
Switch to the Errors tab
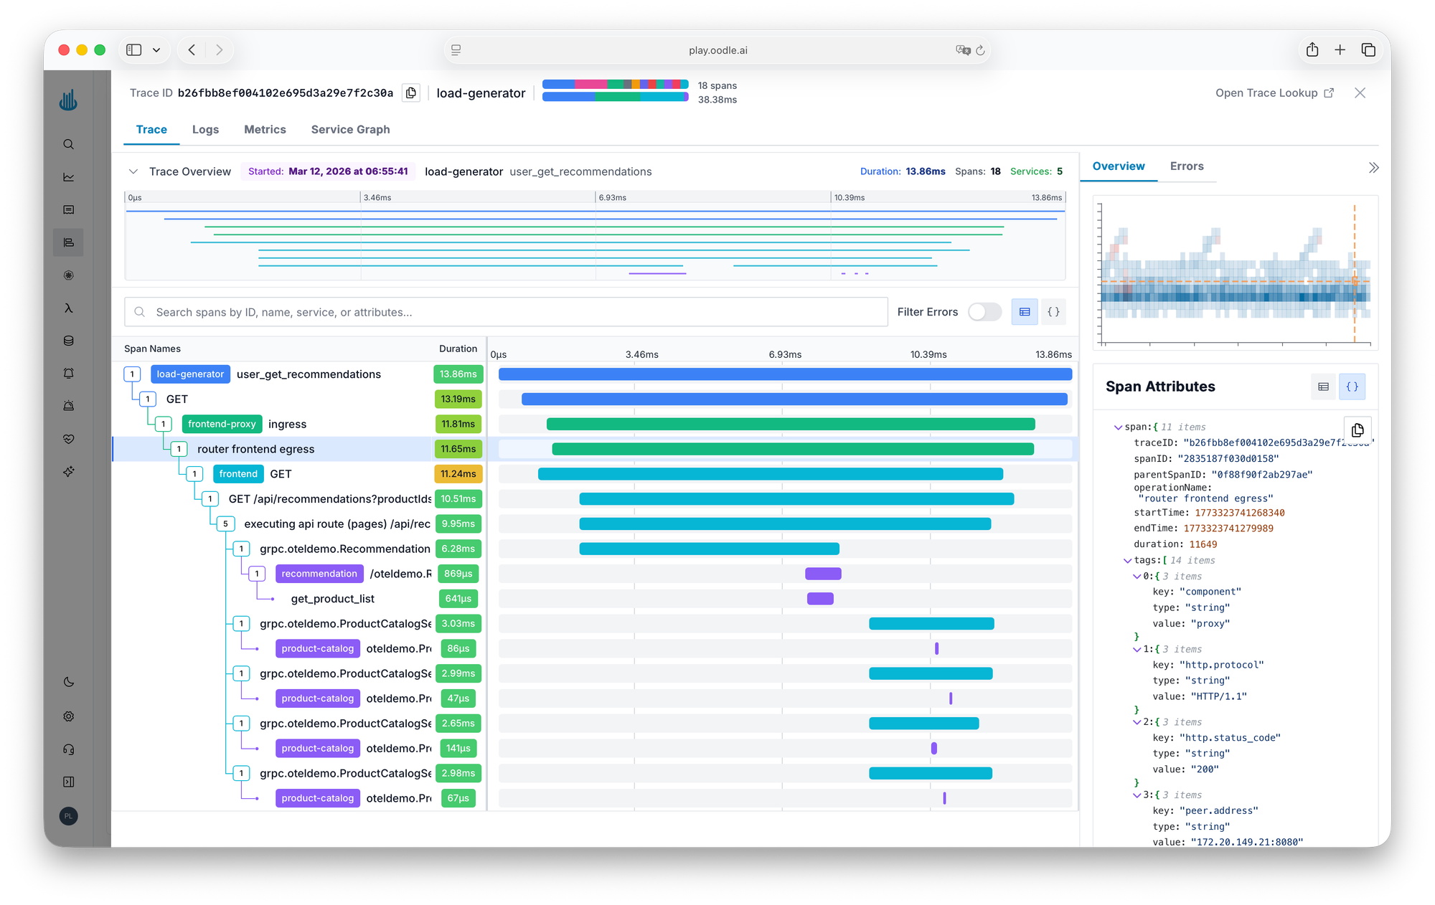pyautogui.click(x=1186, y=166)
